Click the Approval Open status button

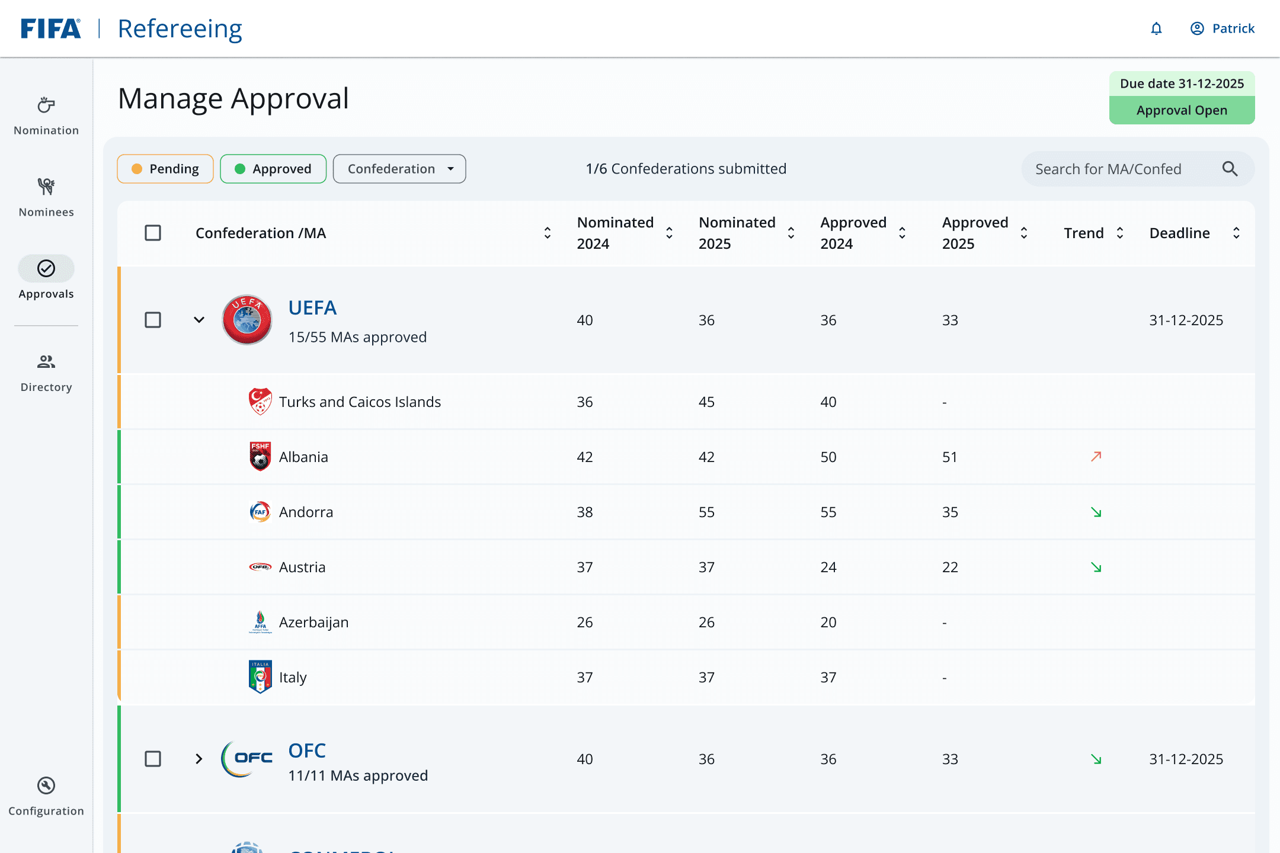point(1182,110)
